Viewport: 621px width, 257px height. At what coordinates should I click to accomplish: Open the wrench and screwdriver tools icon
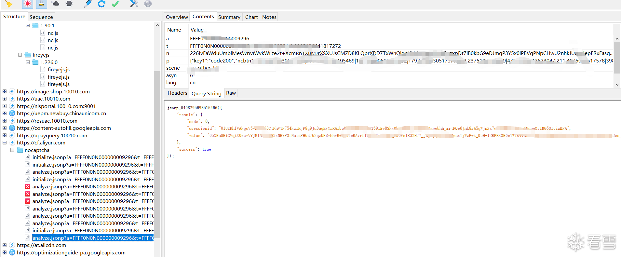(x=134, y=4)
